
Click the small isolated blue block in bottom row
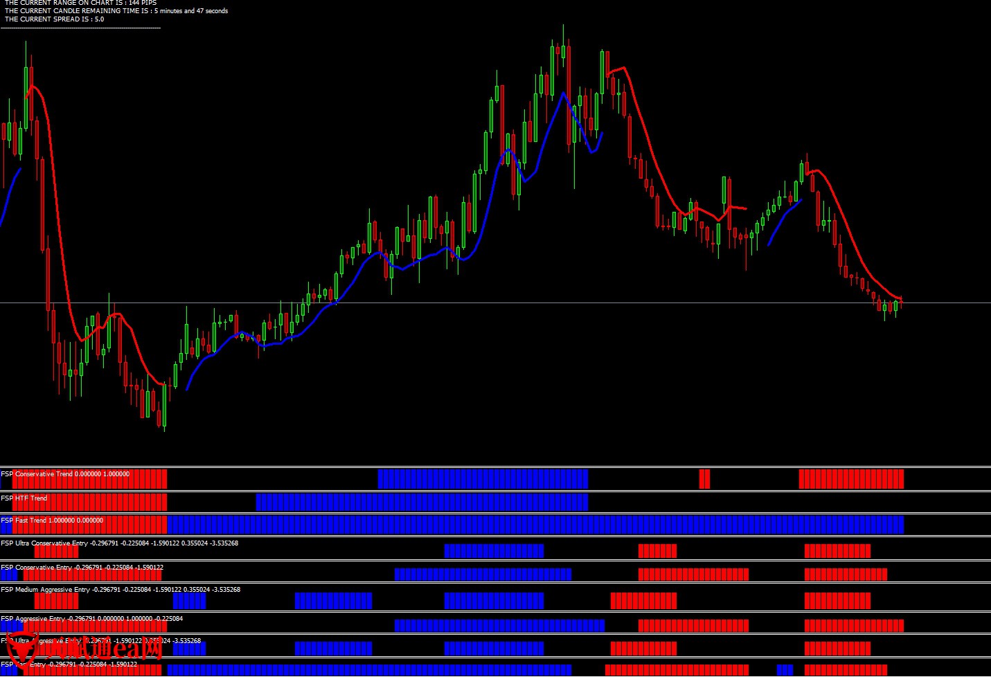pyautogui.click(x=785, y=670)
